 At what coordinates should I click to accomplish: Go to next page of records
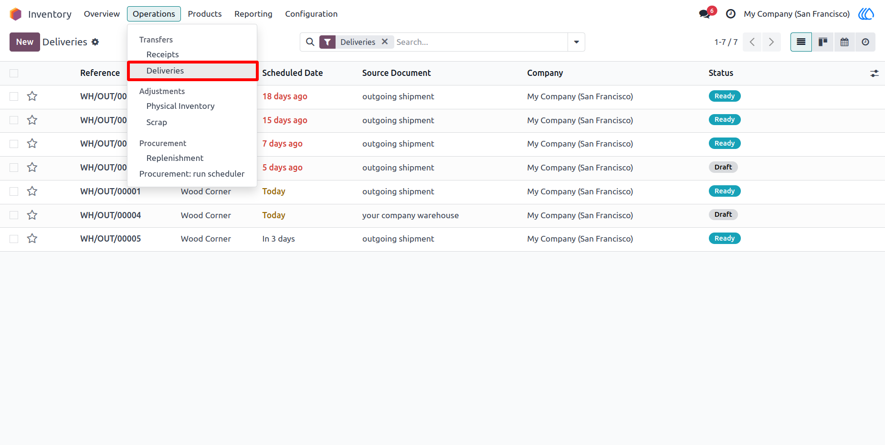(771, 42)
